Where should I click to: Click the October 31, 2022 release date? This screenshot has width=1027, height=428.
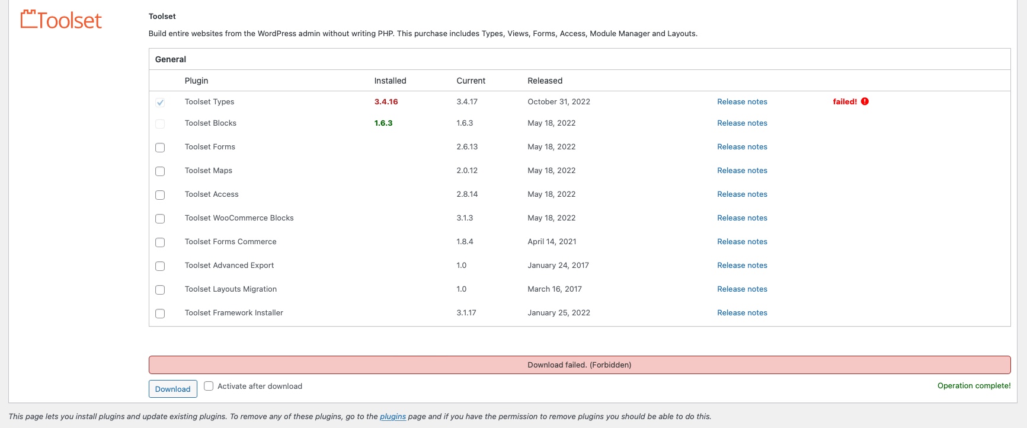[559, 102]
